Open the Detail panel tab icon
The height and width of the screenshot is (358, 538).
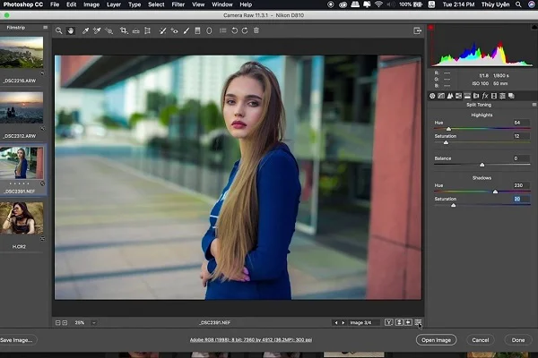pyautogui.click(x=450, y=96)
